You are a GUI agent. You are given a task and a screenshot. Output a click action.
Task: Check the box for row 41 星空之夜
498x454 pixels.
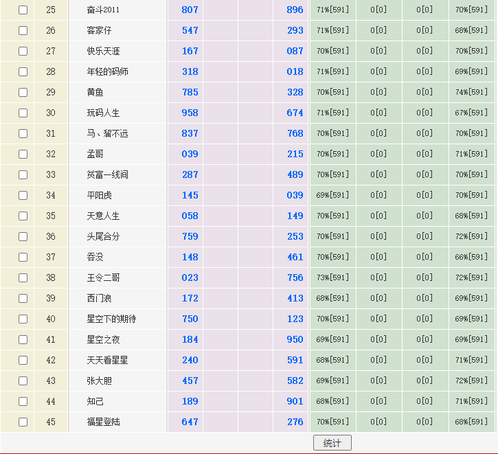[x=23, y=340]
